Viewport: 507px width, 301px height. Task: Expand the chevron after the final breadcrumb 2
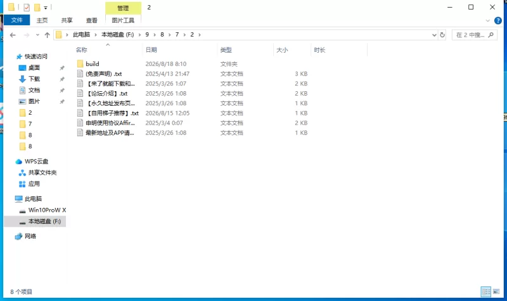pos(200,35)
